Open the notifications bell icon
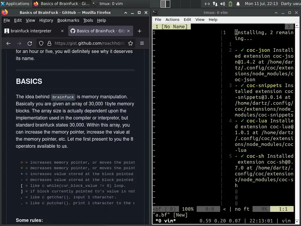The height and width of the screenshot is (226, 301). (238, 4)
